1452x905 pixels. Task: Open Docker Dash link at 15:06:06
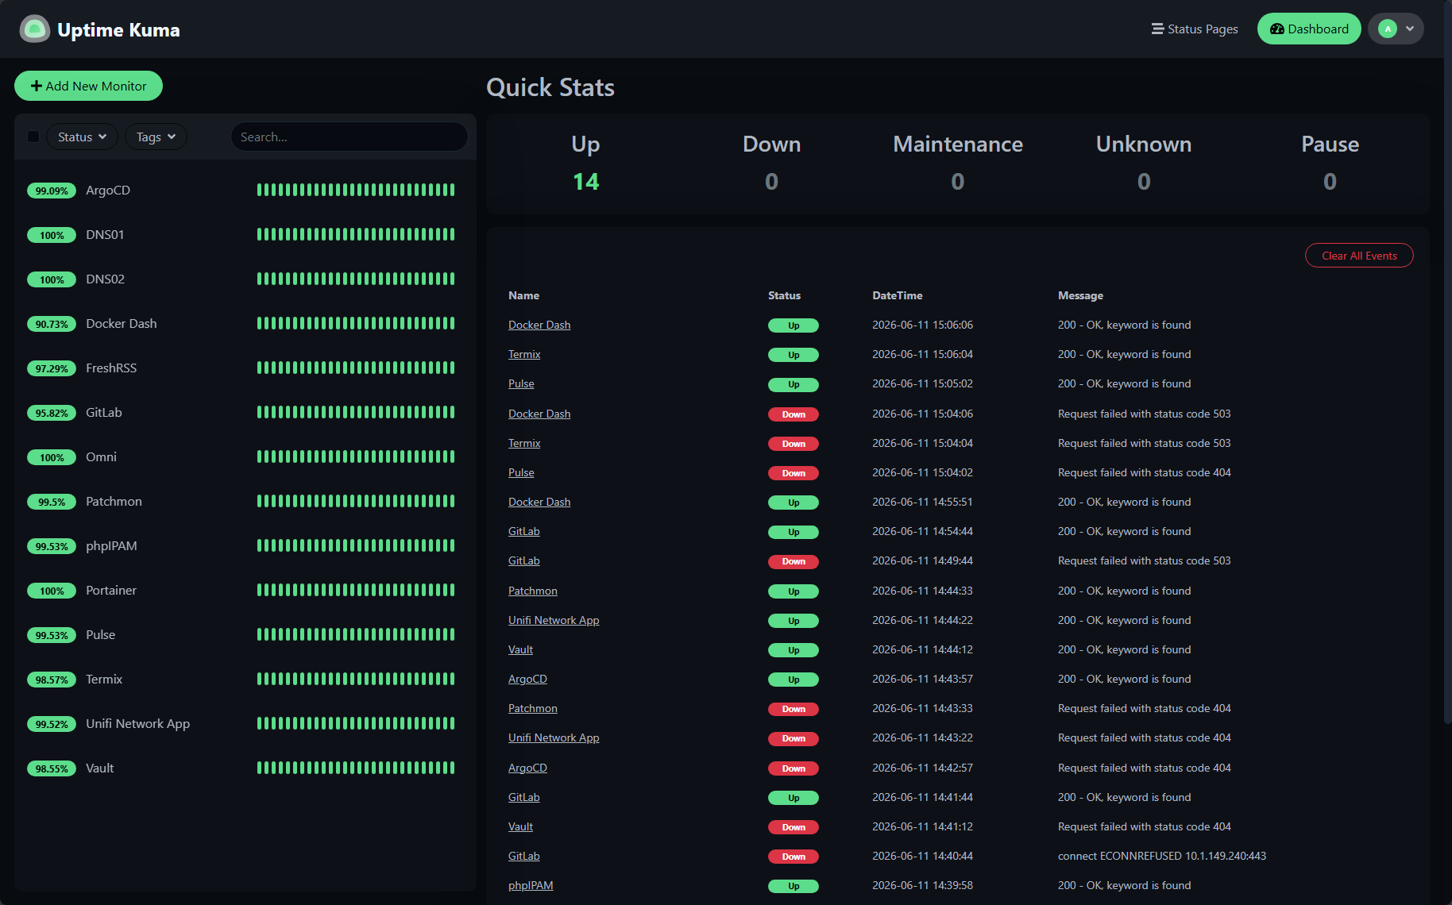(x=539, y=325)
